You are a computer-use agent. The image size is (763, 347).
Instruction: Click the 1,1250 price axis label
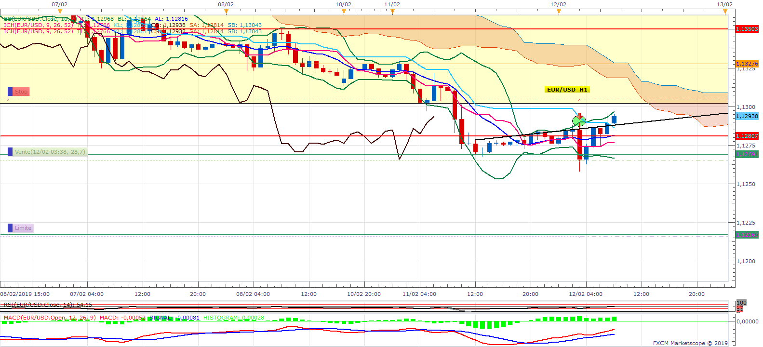[746, 184]
